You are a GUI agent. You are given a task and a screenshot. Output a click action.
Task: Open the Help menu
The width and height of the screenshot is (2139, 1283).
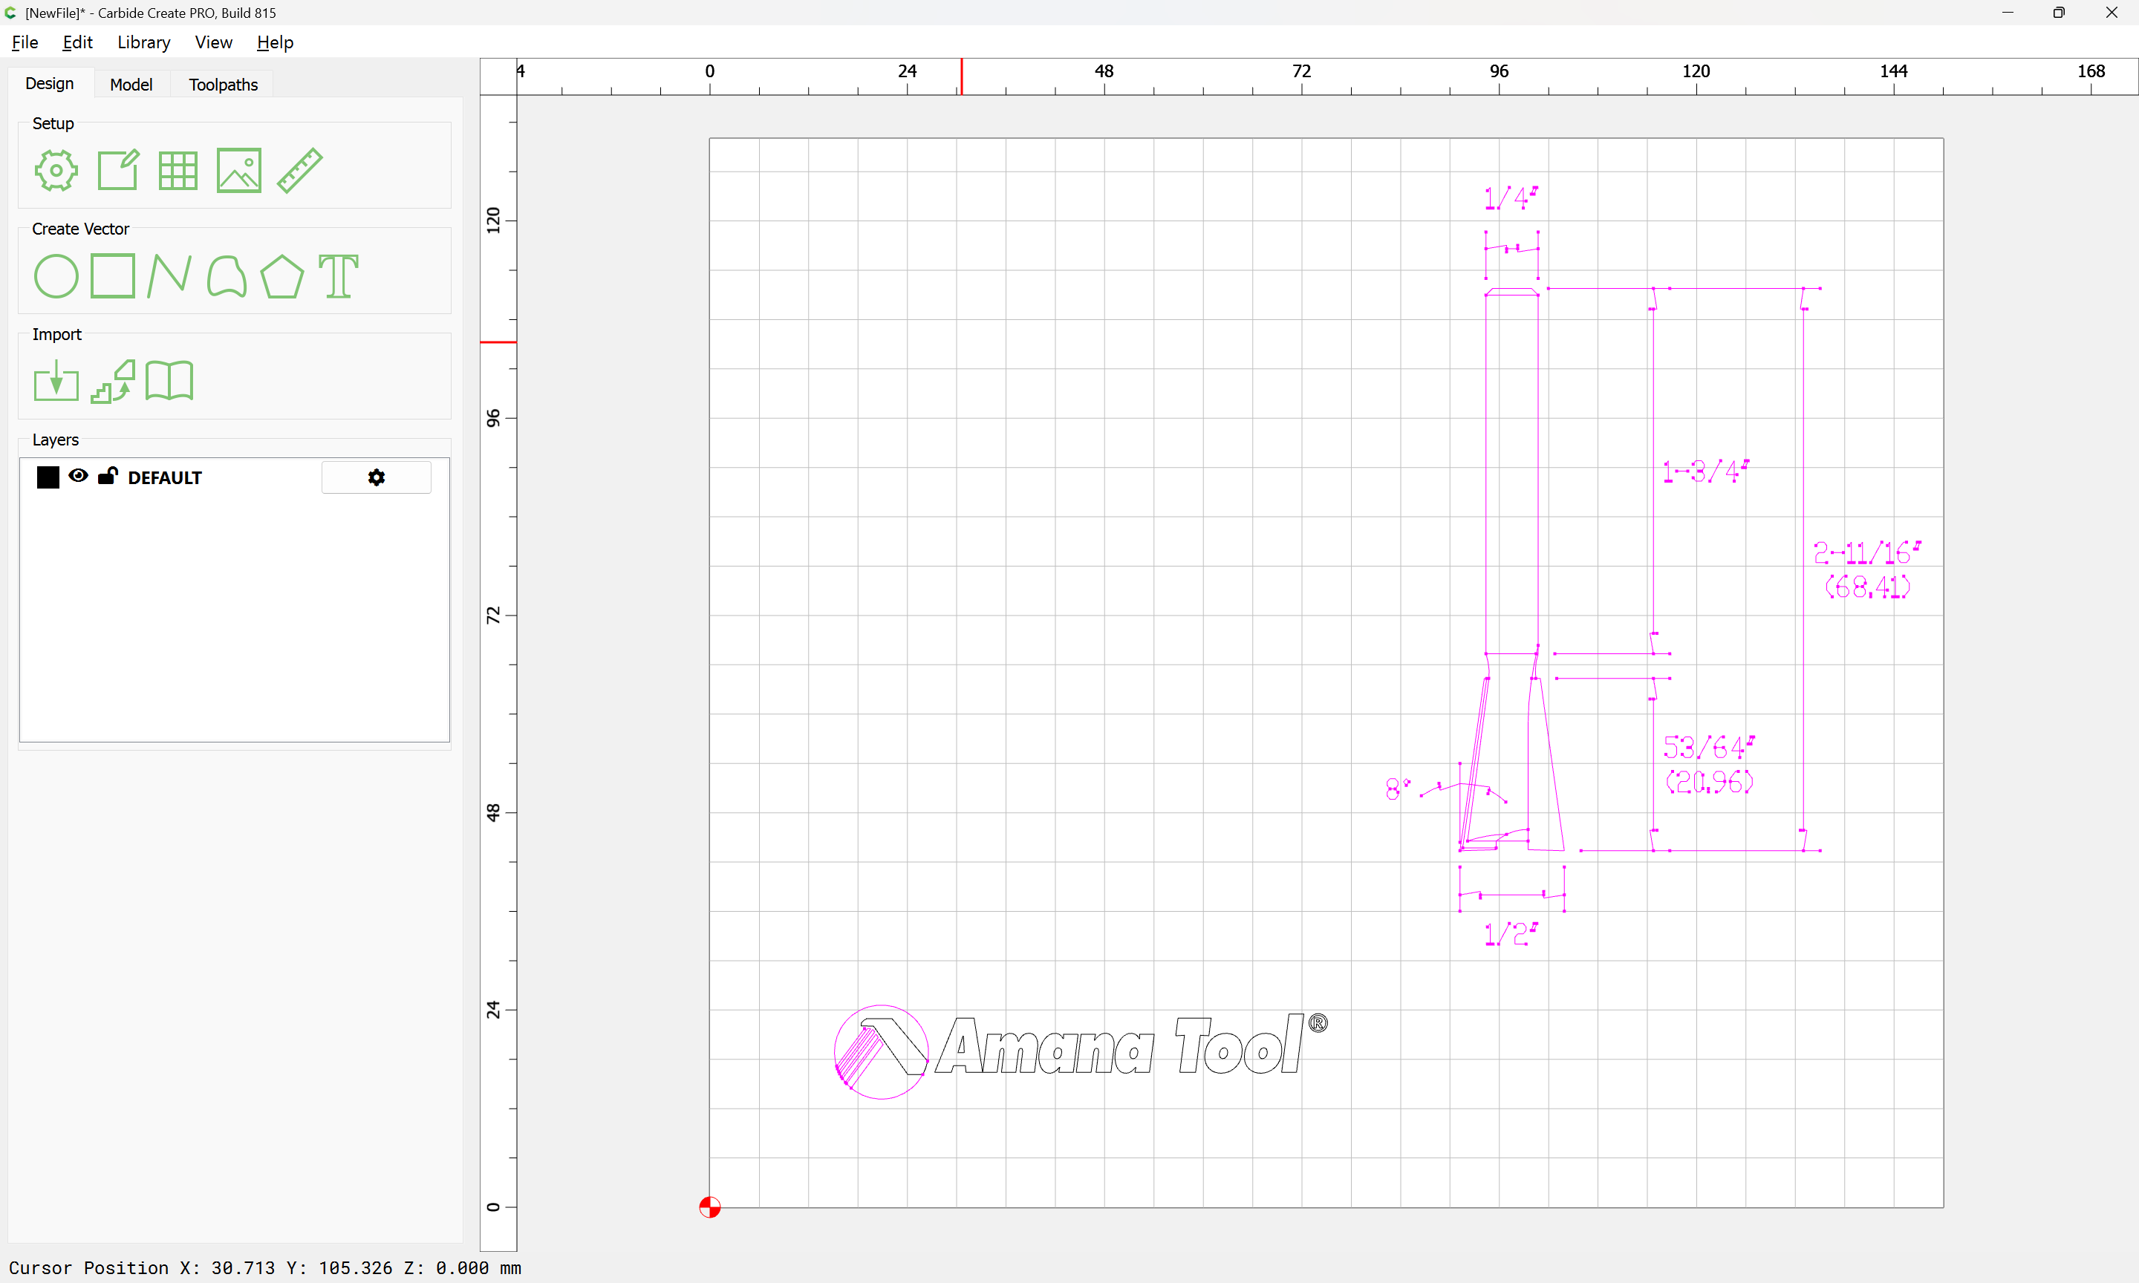click(275, 42)
